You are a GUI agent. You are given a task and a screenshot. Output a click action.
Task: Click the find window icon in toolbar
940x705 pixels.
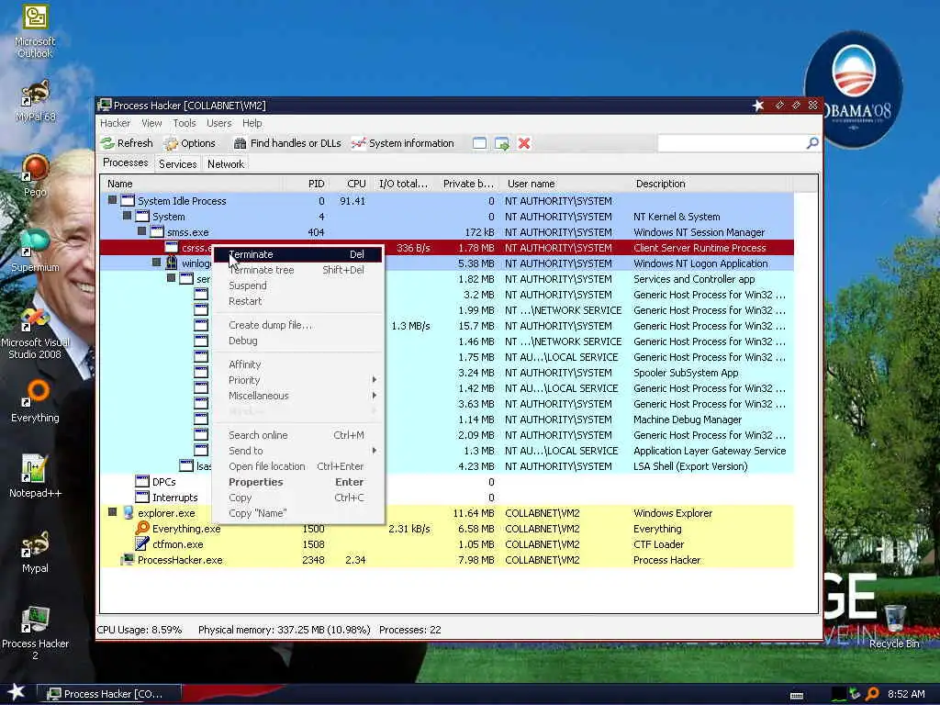(479, 143)
